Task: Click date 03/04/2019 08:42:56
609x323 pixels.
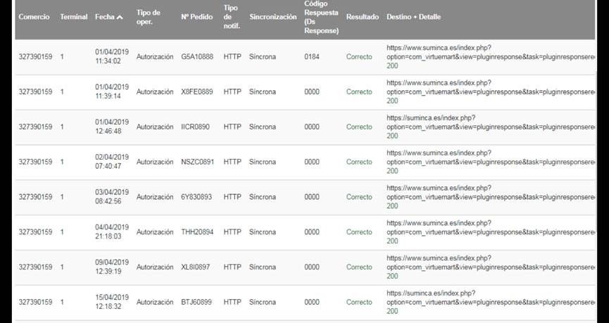Action: (x=112, y=197)
